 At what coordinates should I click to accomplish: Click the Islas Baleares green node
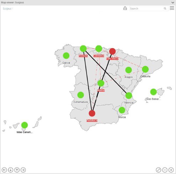tap(154, 92)
